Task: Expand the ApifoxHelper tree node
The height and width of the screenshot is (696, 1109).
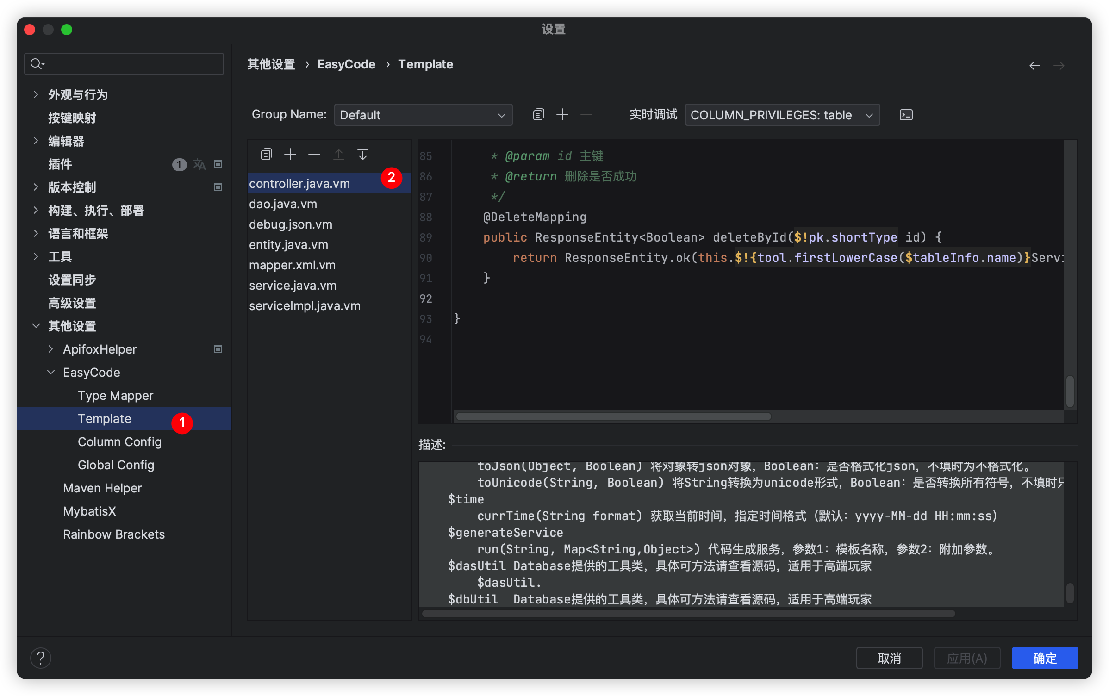Action: coord(51,349)
